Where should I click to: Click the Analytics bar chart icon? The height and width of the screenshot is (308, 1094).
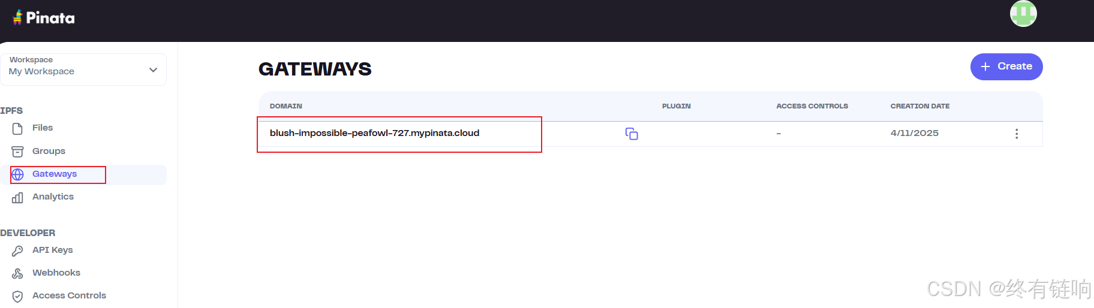point(17,197)
